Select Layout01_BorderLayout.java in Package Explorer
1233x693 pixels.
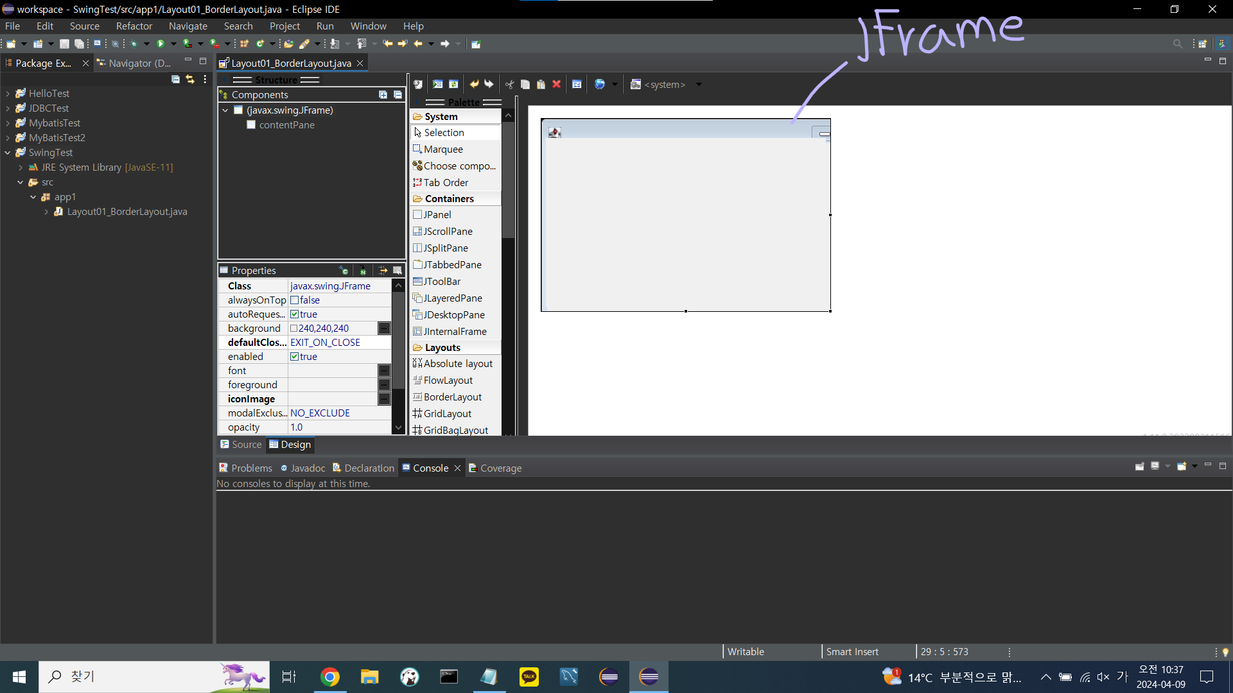[127, 212]
